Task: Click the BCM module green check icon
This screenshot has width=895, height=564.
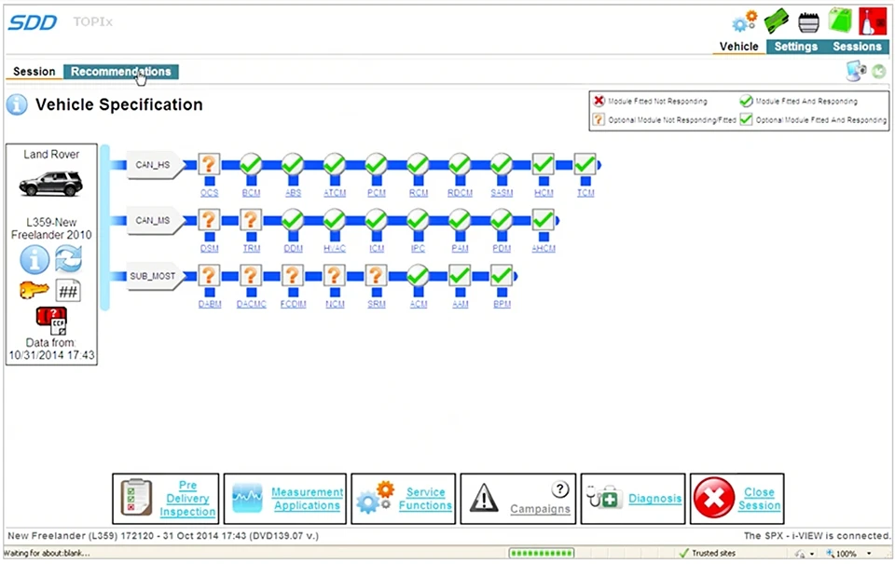Action: click(251, 164)
